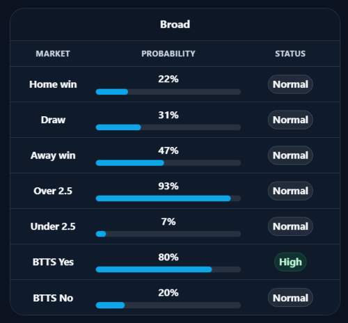Click the Normal badge for Away win

point(290,155)
